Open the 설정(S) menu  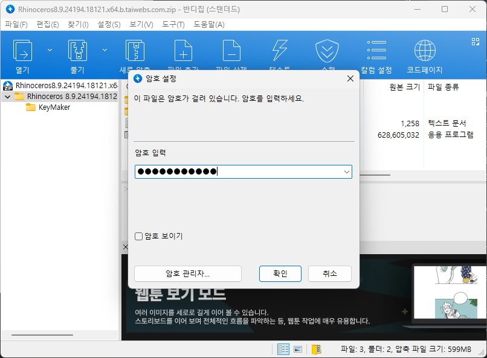coord(109,24)
